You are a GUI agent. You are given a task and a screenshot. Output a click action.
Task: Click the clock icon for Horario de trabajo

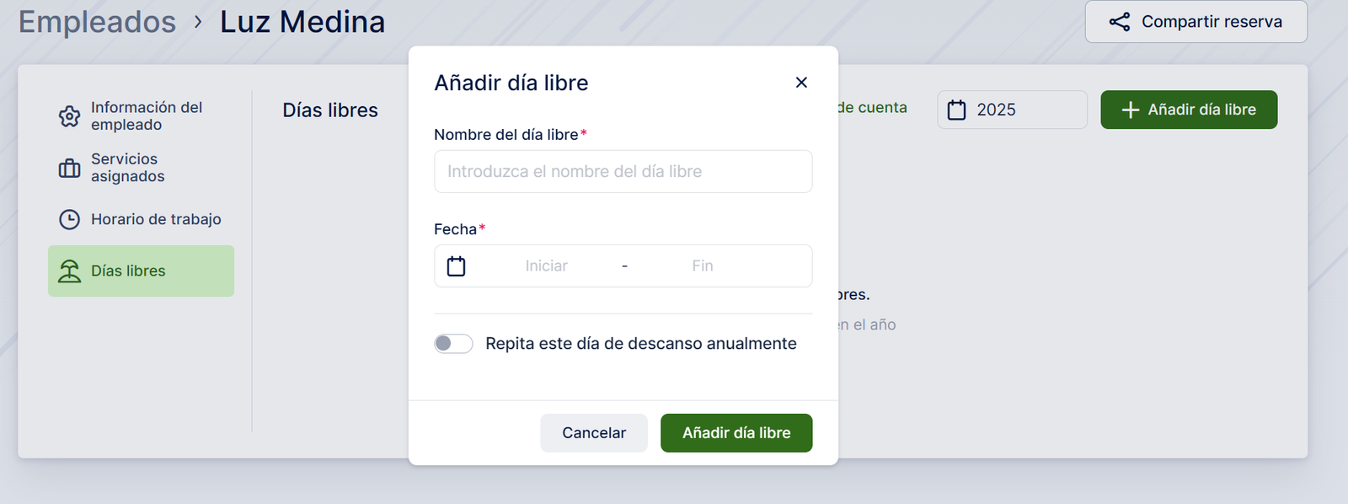(x=69, y=220)
